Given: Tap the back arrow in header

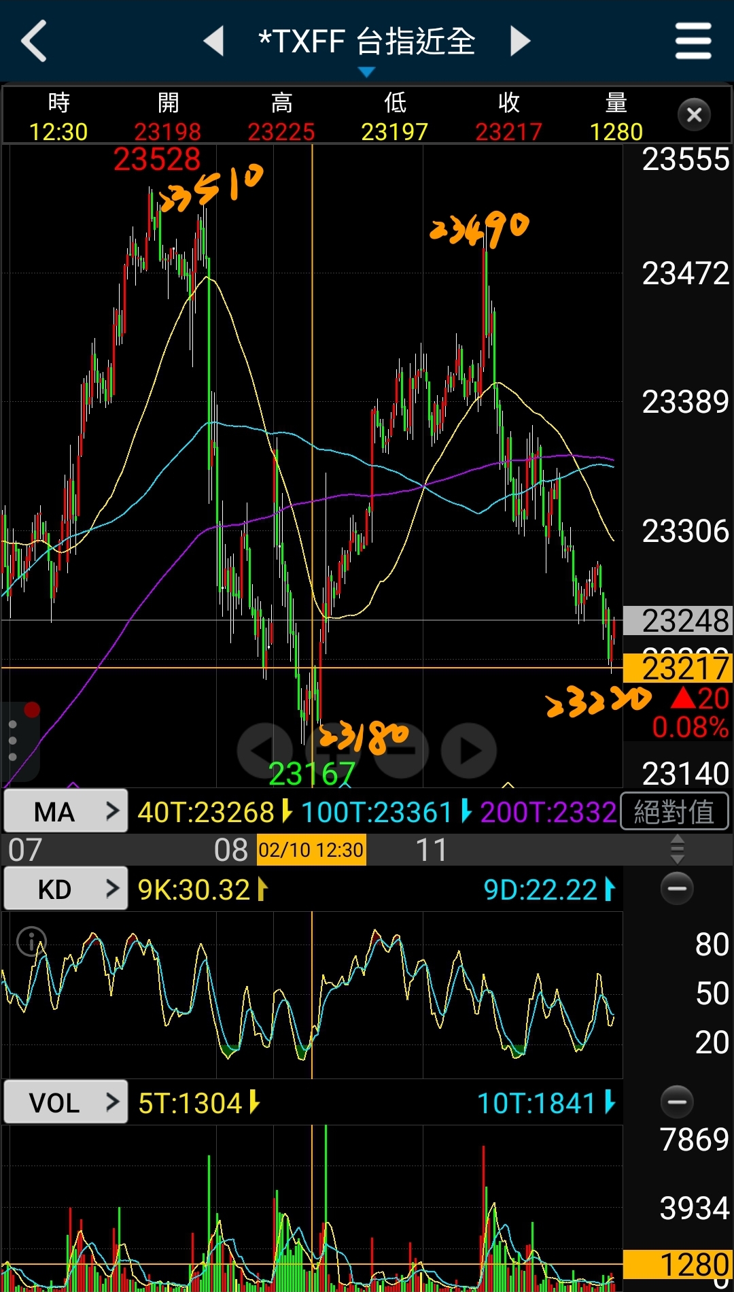Looking at the screenshot, I should tap(34, 41).
